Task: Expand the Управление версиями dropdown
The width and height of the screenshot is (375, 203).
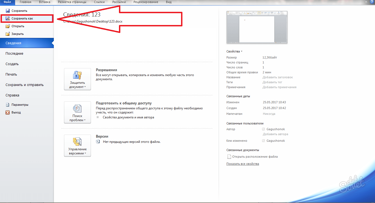Action: 77,146
